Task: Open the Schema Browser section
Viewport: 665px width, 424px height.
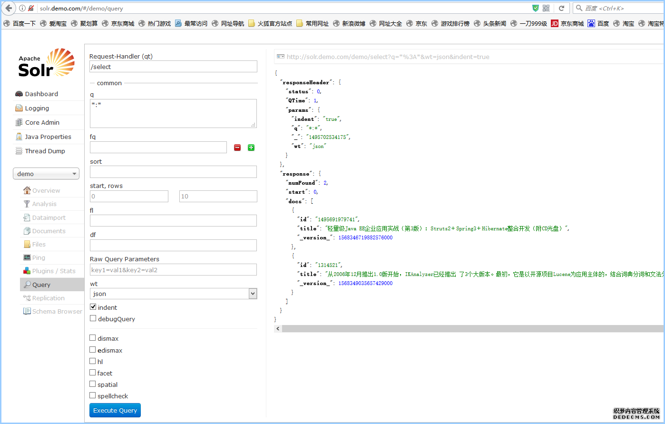Action: coord(57,311)
